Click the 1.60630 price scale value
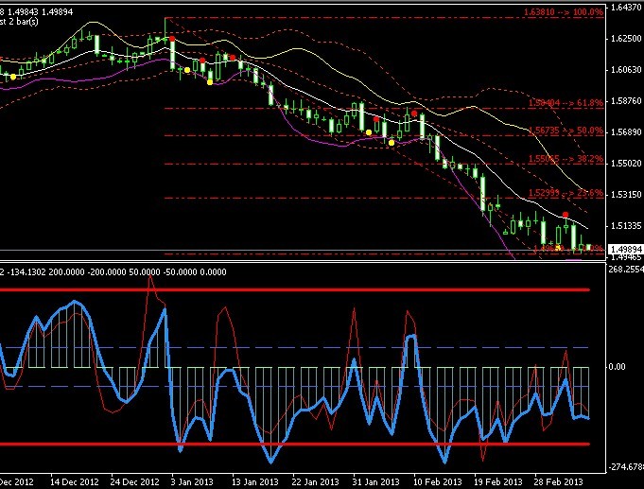The image size is (644, 489). tap(626, 69)
